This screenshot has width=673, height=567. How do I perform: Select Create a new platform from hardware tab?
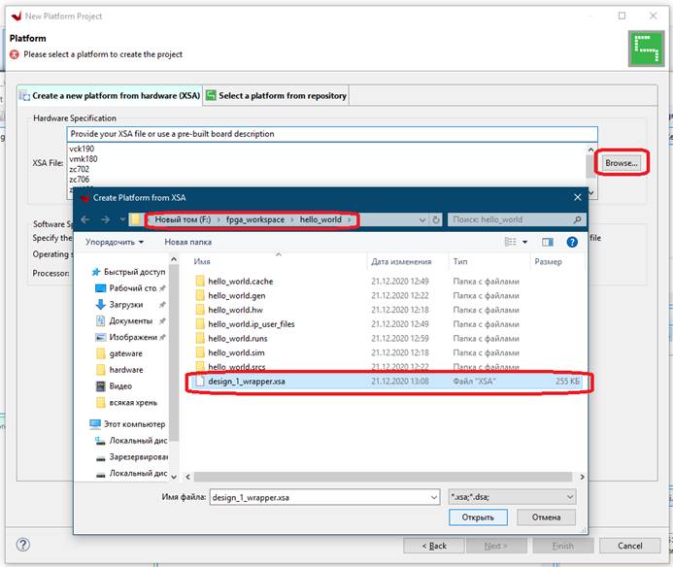pos(110,95)
